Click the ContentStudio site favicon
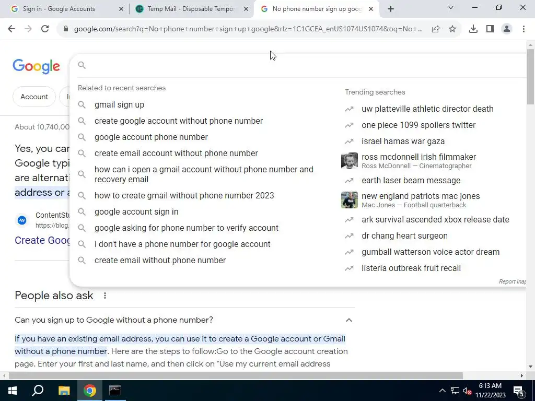Viewport: 535px width, 401px height. [x=22, y=220]
